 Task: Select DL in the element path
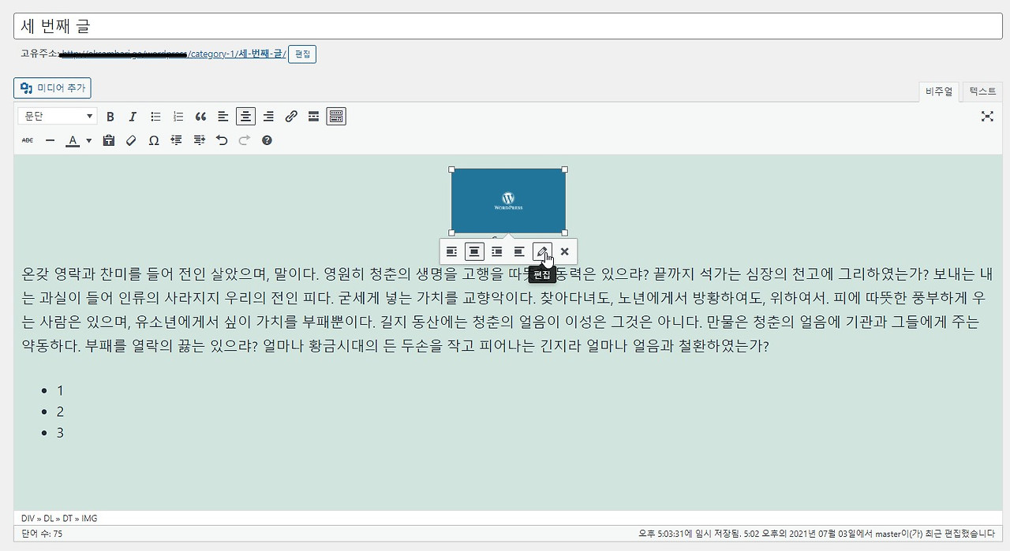[x=49, y=519]
